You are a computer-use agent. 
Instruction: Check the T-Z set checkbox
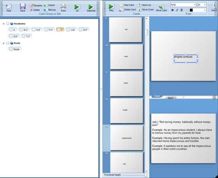[x=23, y=36]
